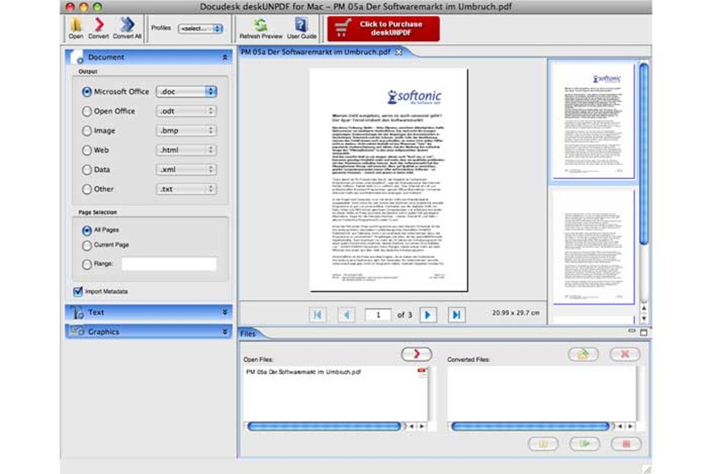Select All Pages for page selection
The width and height of the screenshot is (708, 474).
tap(87, 230)
